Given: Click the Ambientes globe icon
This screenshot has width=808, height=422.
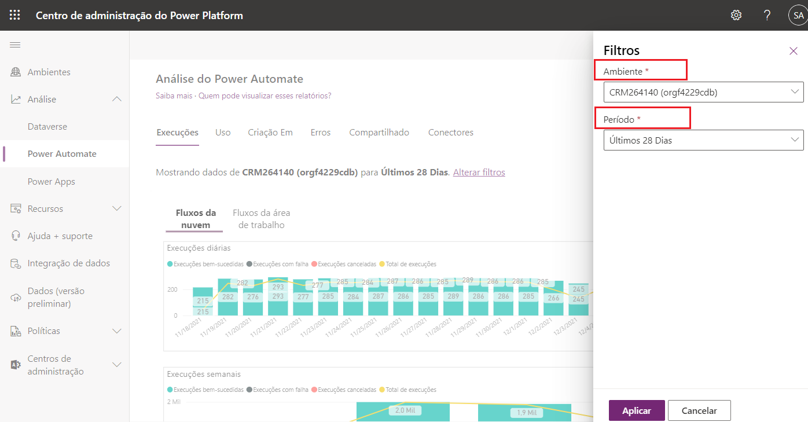Looking at the screenshot, I should point(16,72).
